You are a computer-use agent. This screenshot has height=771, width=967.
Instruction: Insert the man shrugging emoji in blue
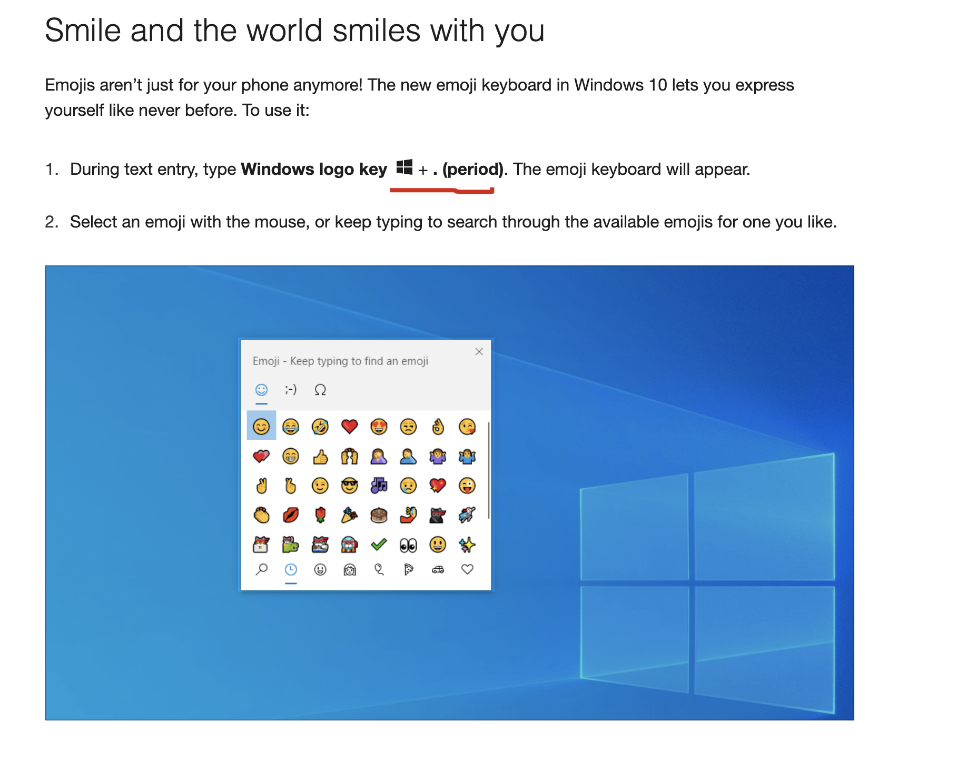467,456
